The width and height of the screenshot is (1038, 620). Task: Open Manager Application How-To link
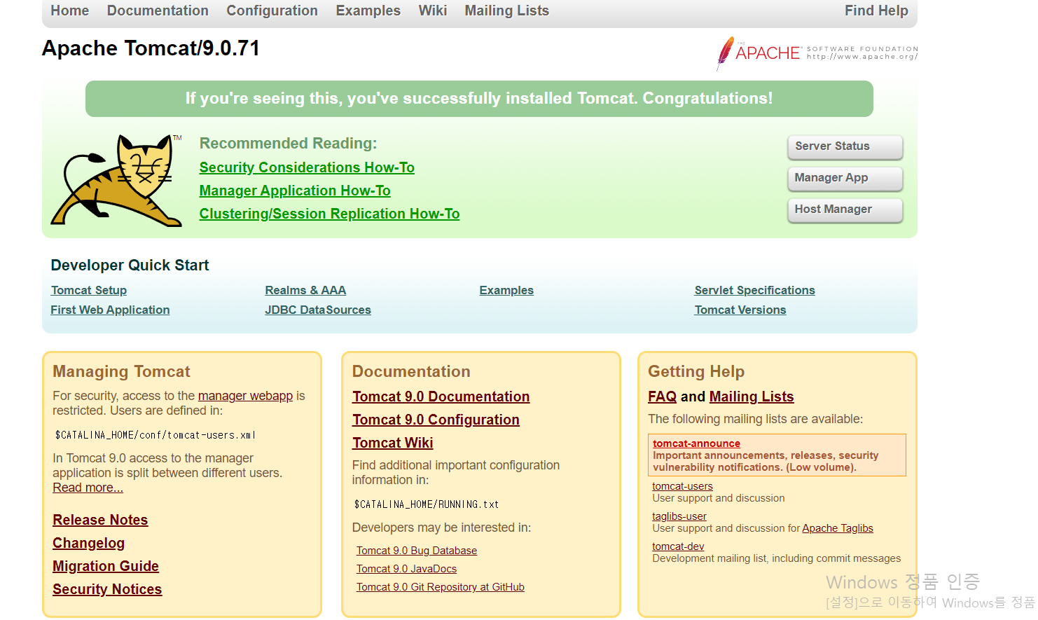pyautogui.click(x=295, y=191)
